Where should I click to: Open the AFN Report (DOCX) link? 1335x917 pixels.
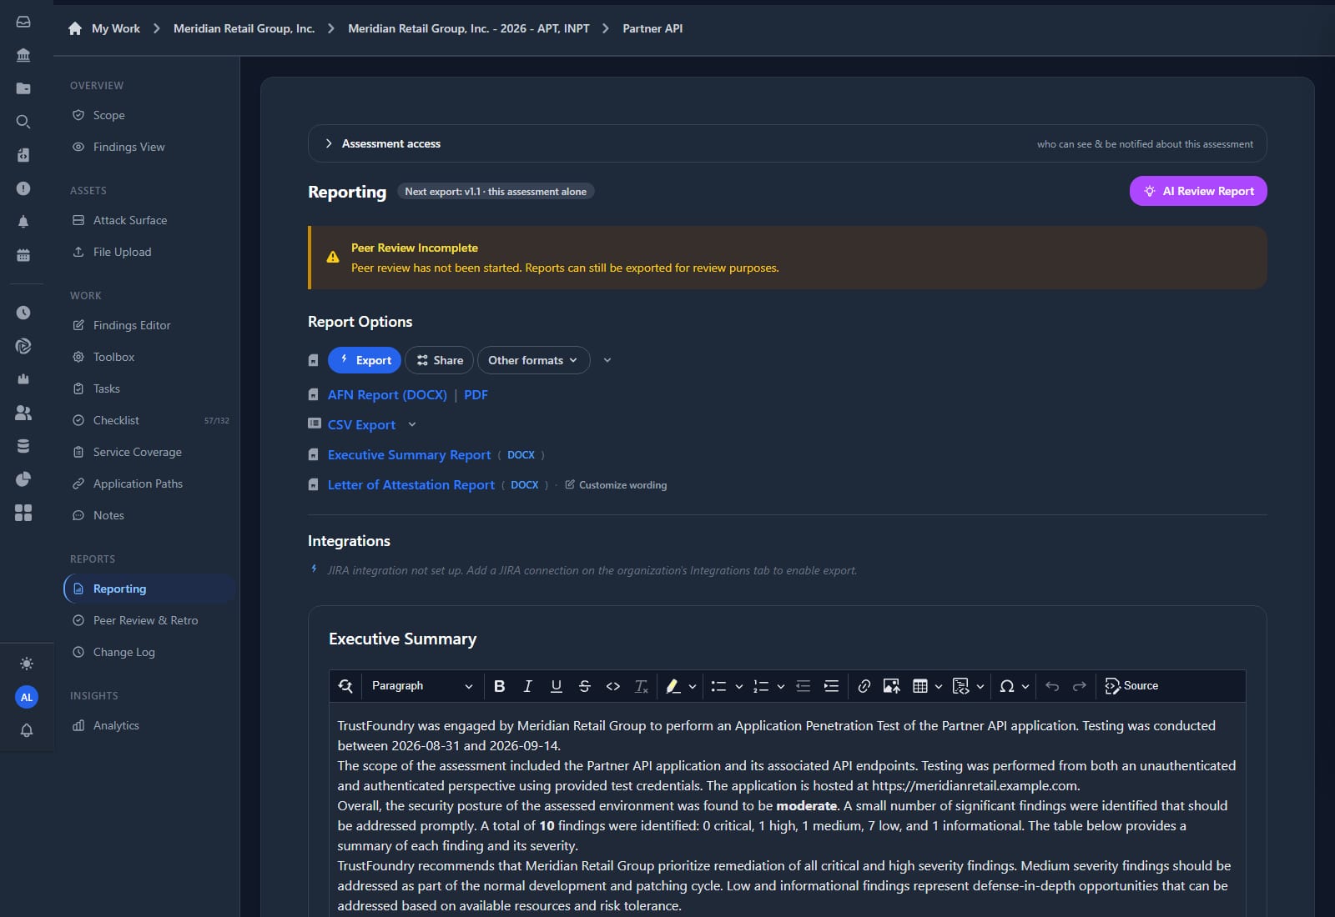387,394
